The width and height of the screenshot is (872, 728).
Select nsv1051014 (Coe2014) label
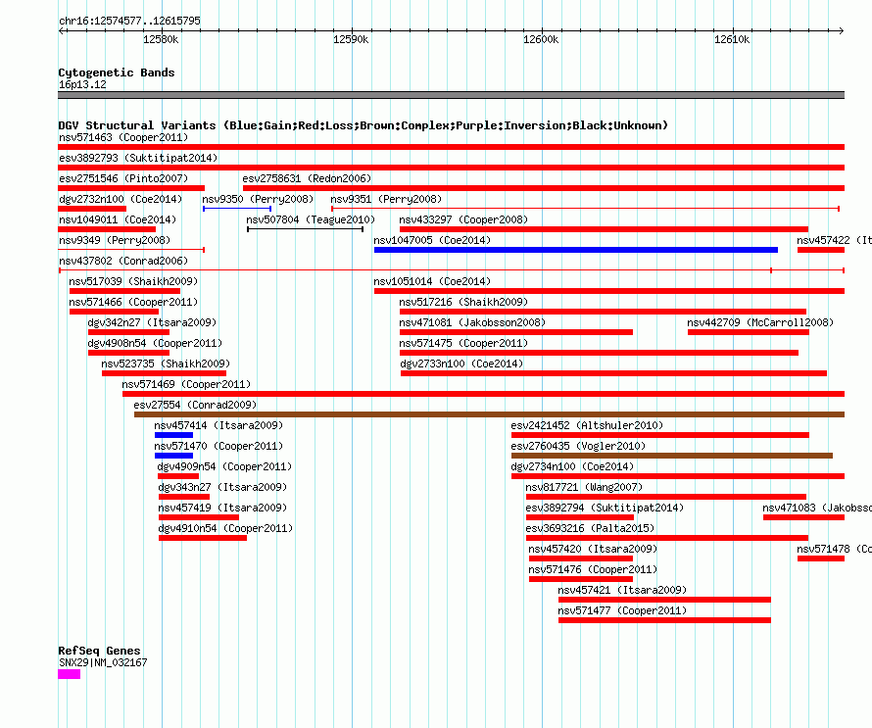(x=432, y=281)
